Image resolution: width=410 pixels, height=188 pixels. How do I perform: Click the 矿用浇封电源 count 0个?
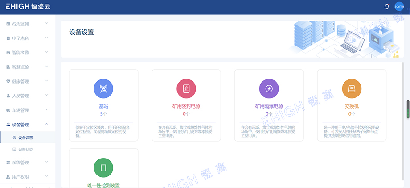coord(186,114)
